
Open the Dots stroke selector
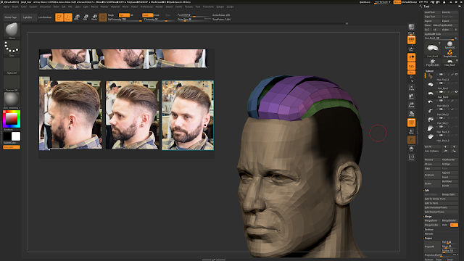12,49
